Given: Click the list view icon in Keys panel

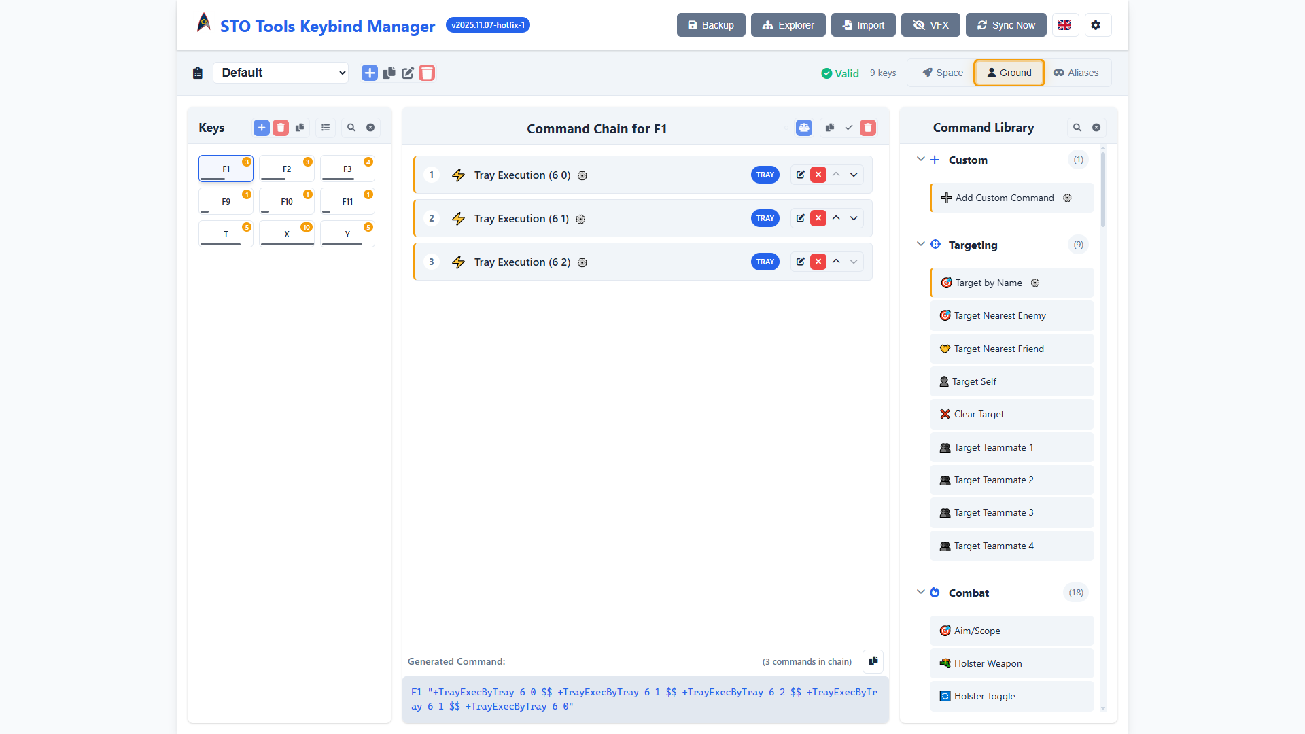Looking at the screenshot, I should tap(325, 127).
